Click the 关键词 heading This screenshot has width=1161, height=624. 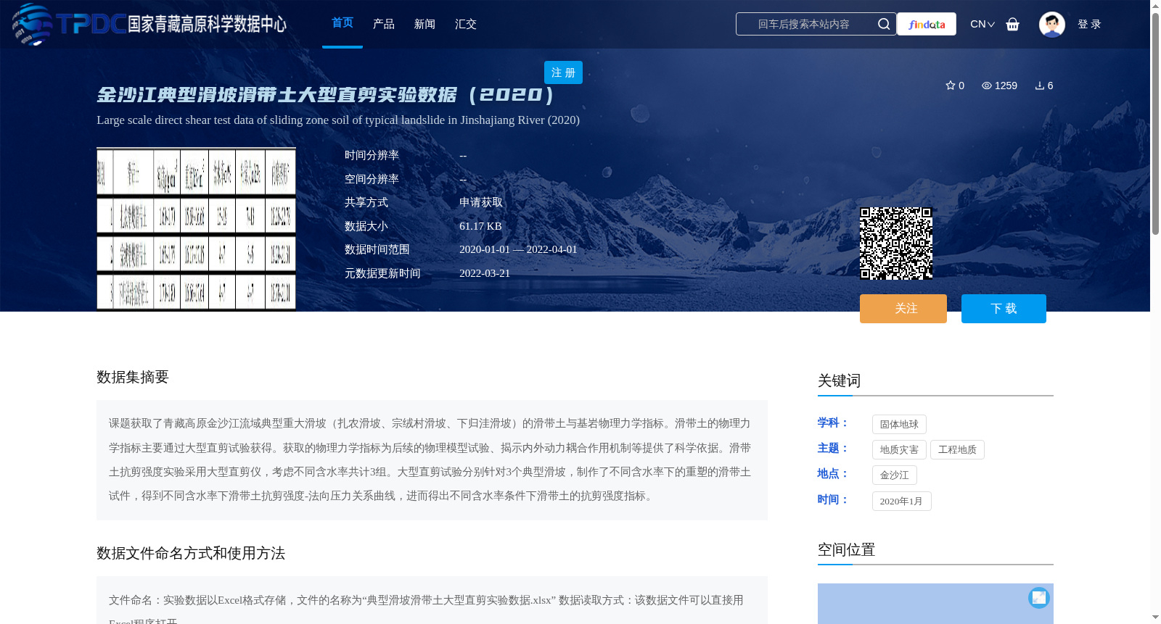click(839, 380)
